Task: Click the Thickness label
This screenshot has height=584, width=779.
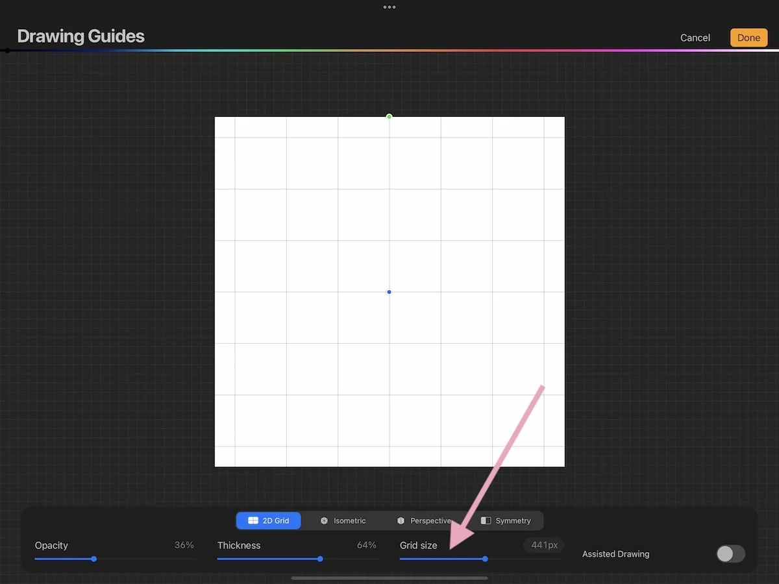Action: (239, 545)
